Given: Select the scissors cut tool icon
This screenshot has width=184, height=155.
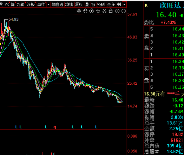Looking at the screenshot, I should 104,11.
